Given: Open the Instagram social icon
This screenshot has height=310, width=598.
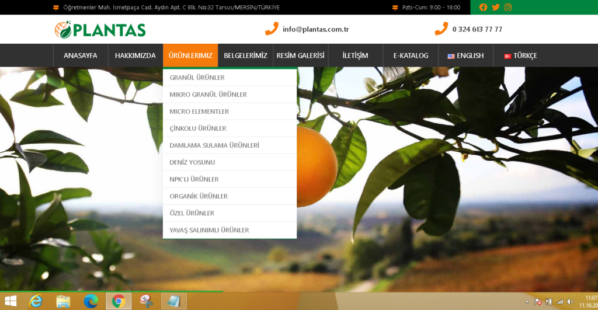Looking at the screenshot, I should point(508,8).
